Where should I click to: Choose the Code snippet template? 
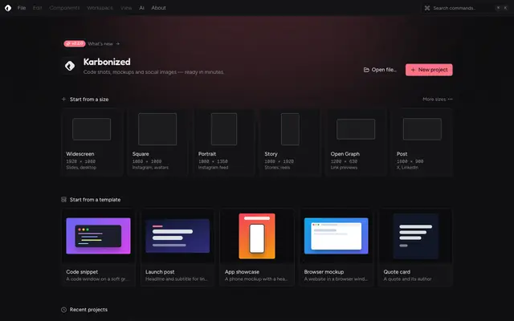(98, 247)
